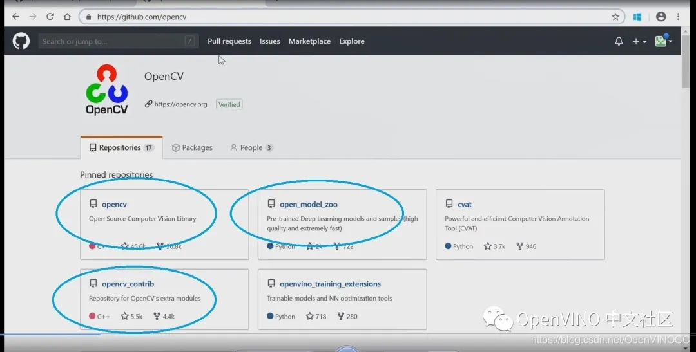Open Issues in GitHub header

pos(270,41)
